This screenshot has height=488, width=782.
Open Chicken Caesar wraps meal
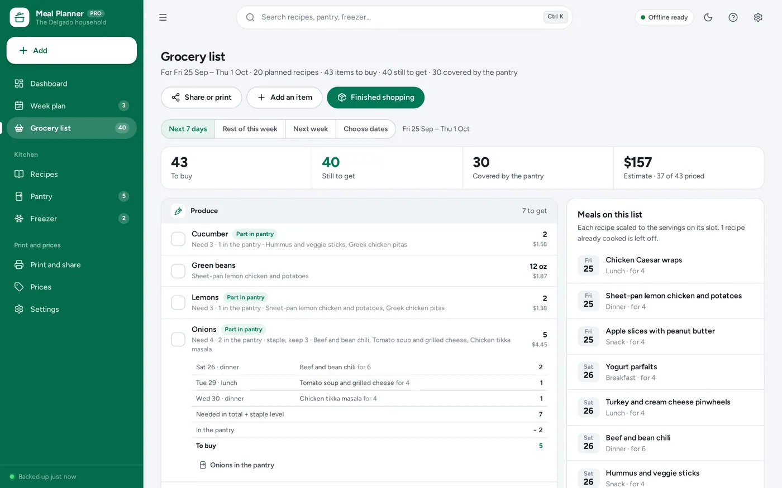pos(665,265)
